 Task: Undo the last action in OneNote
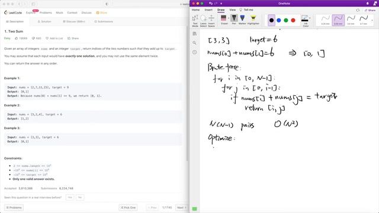[x=211, y=4]
